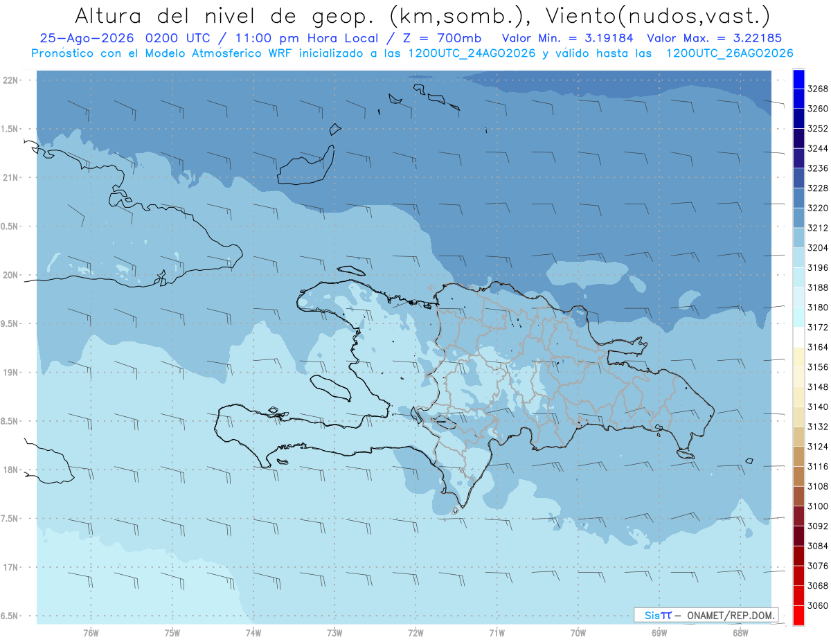Image resolution: width=831 pixels, height=642 pixels.
Task: Pick the bright blue swatch above 3268
Action: click(x=798, y=79)
